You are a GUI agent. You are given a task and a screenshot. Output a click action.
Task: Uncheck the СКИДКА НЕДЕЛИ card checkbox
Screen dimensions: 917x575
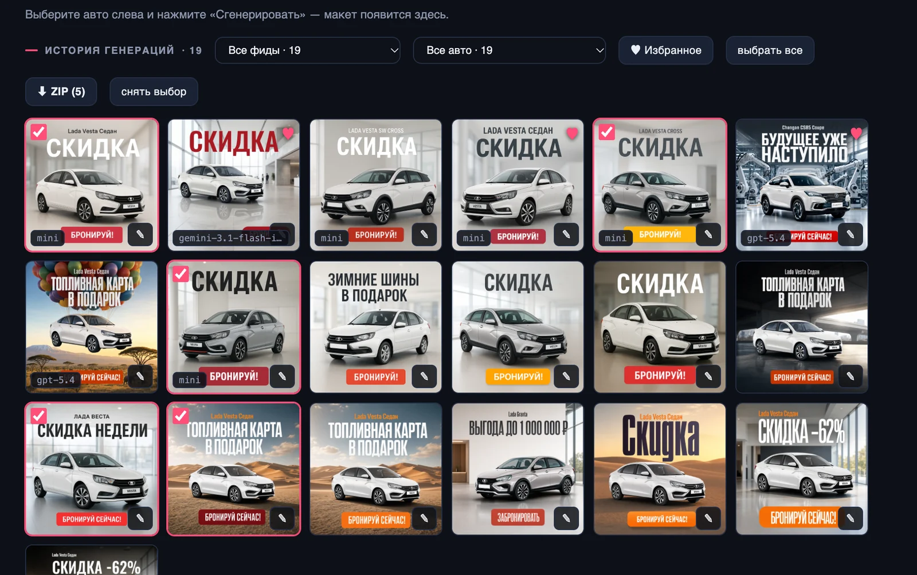[x=39, y=416]
